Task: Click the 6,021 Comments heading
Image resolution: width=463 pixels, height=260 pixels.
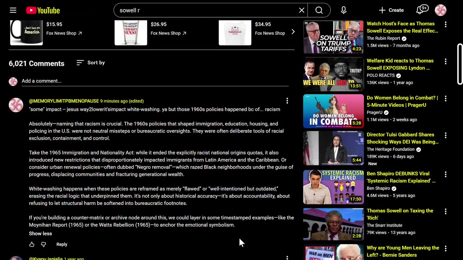Action: [37, 64]
